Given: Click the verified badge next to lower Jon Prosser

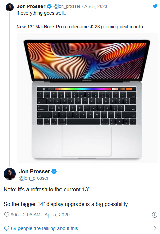Looking at the screenshot, I should [x=54, y=171].
